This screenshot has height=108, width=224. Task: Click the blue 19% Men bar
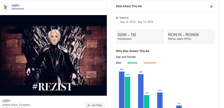click(141, 91)
